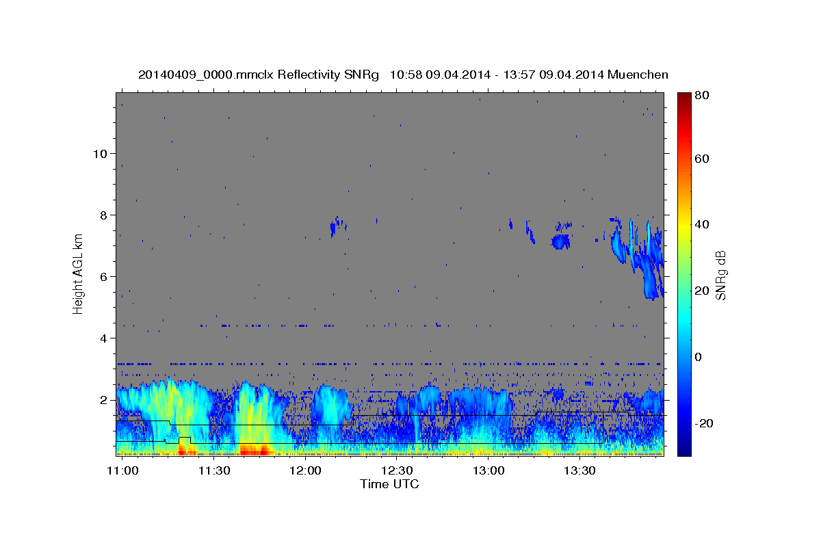
Task: Click the colorbar value 0
Action: [x=699, y=357]
